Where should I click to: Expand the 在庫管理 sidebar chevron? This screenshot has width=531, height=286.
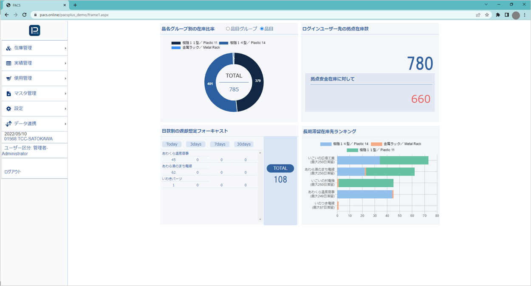click(65, 48)
